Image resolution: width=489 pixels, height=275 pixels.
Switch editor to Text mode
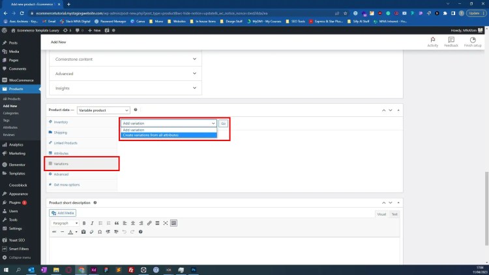pos(394,214)
